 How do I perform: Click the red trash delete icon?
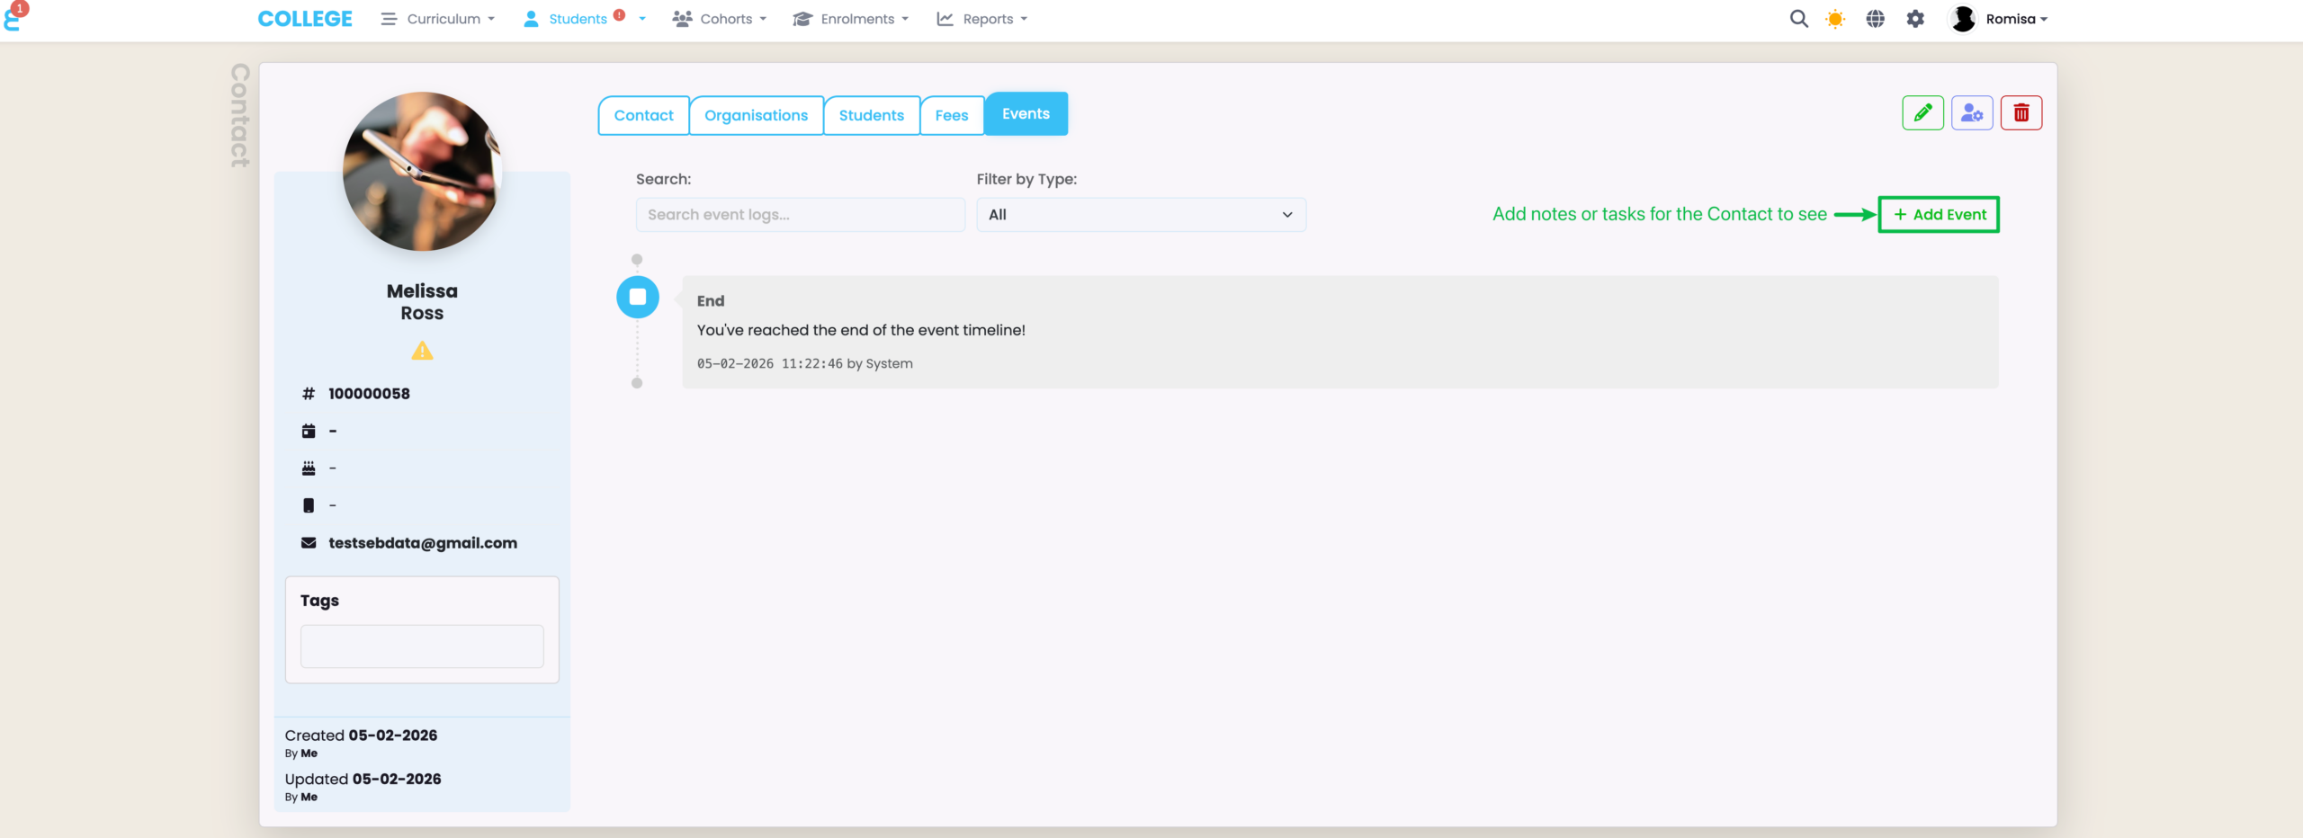2021,113
